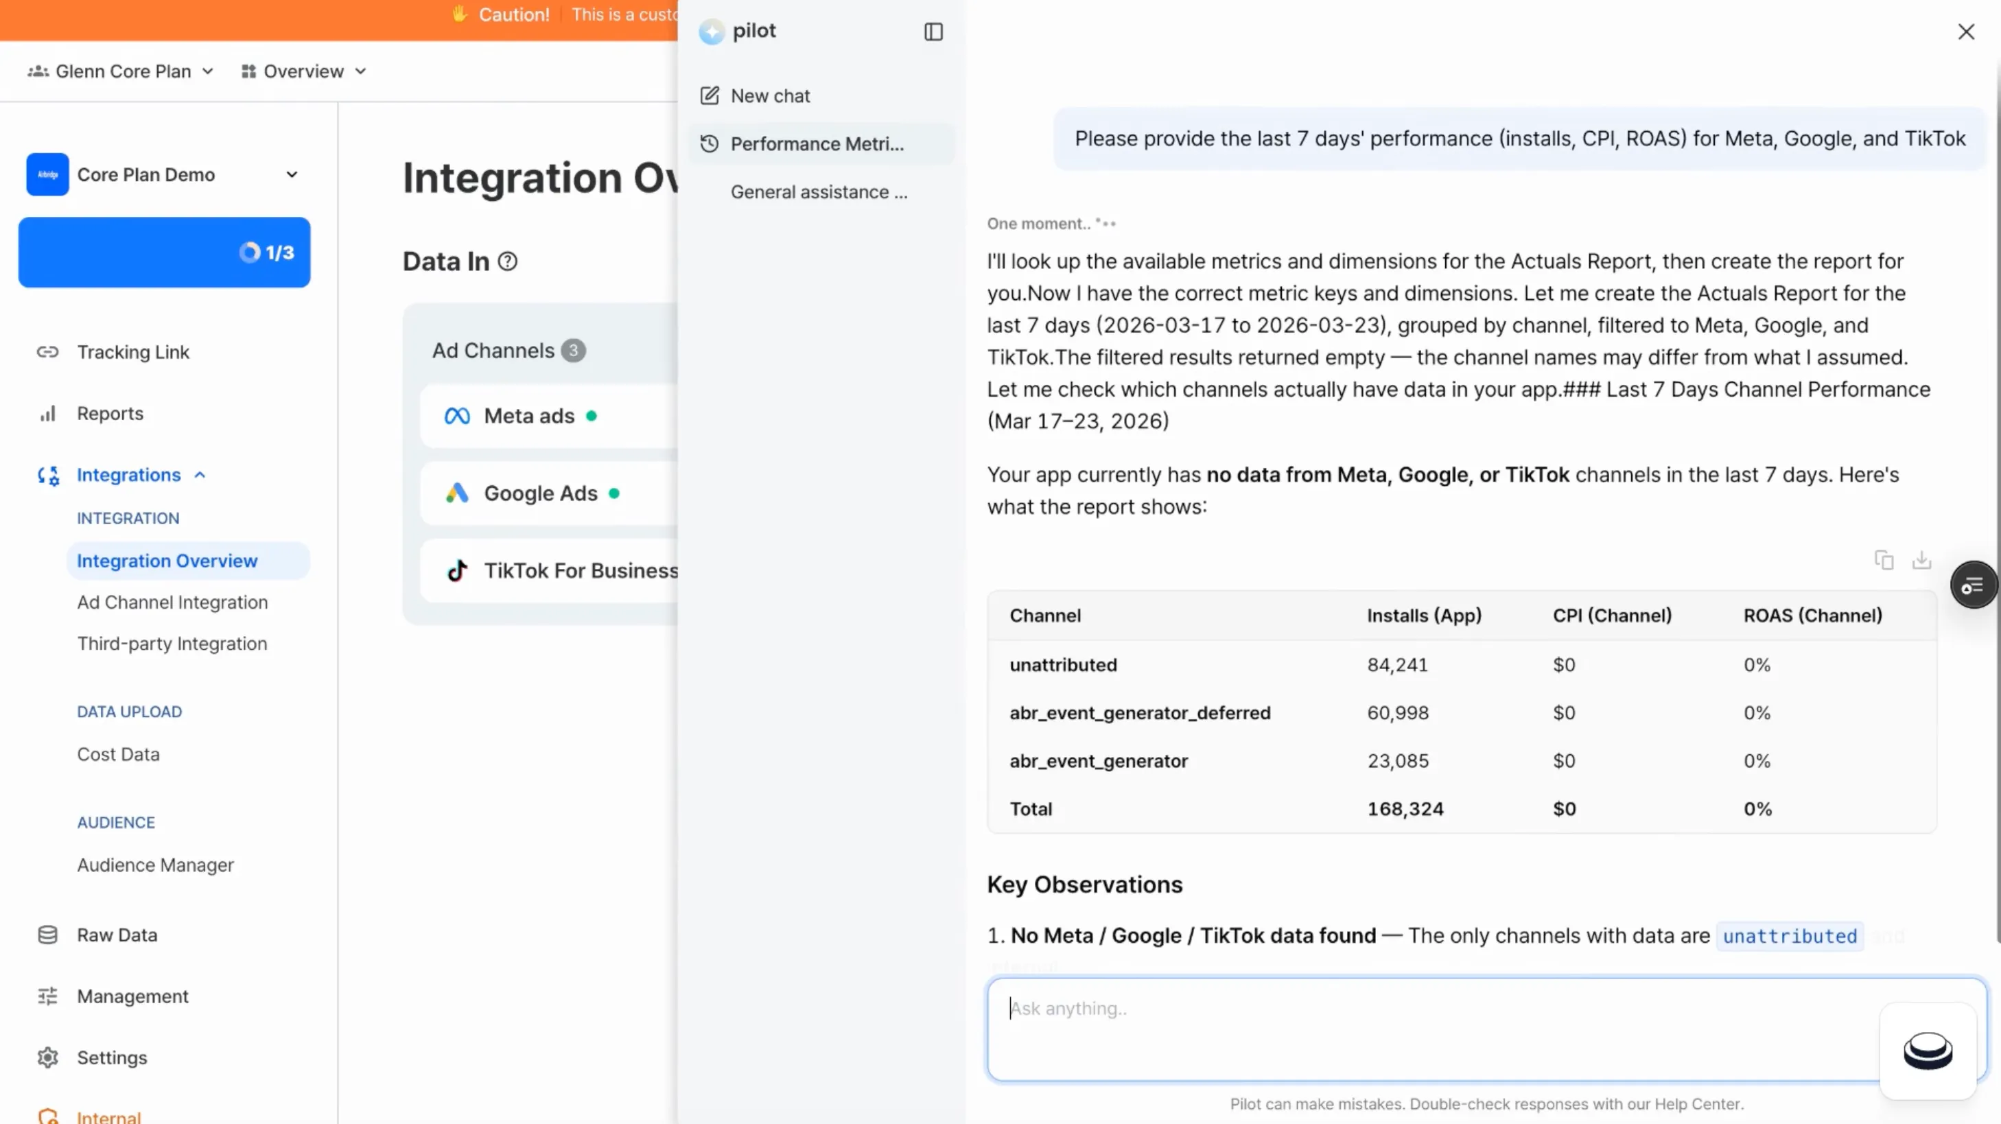This screenshot has width=2001, height=1124.
Task: Open the Cost Data menu item
Action: [x=118, y=754]
